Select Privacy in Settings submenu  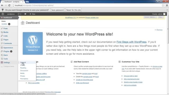tap(23, 76)
